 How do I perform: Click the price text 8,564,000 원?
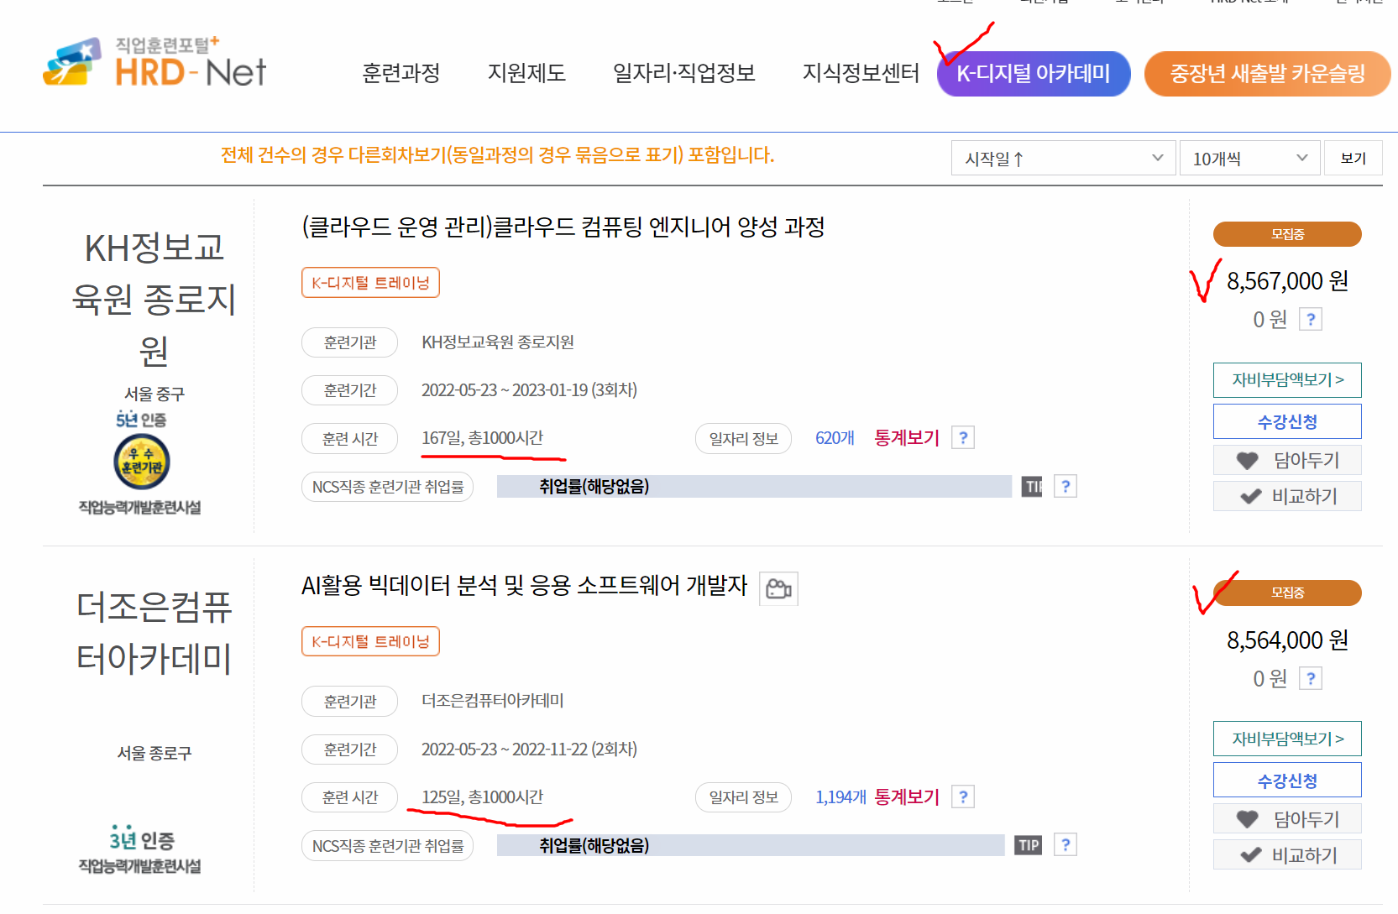[1287, 640]
